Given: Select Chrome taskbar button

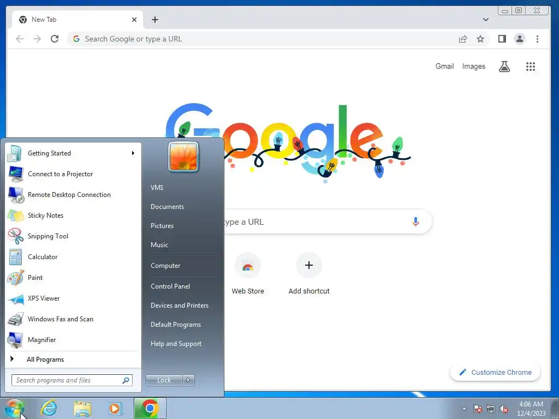Looking at the screenshot, I should point(150,408).
